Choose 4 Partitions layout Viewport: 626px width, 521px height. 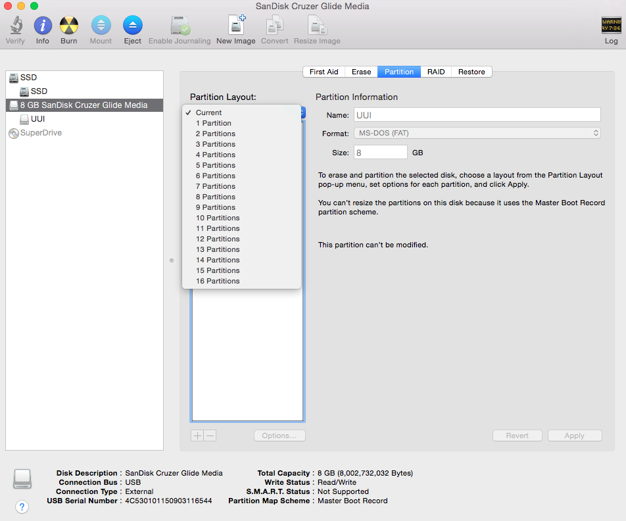[241, 155]
